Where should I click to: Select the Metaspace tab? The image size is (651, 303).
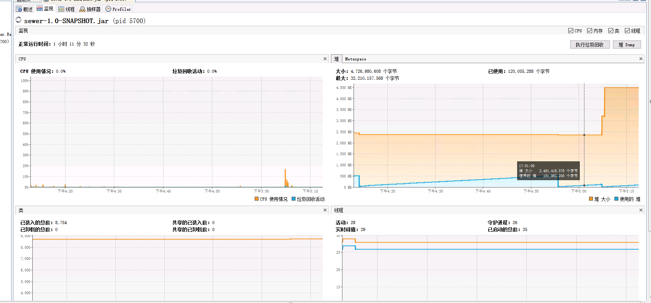point(356,59)
